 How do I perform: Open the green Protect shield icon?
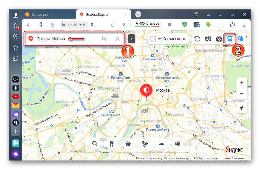[184, 25]
